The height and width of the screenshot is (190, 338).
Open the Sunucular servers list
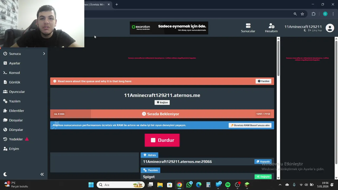(248, 28)
